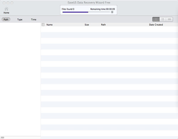Zoom the EaseUS window
The height and width of the screenshot is (139, 178).
pyautogui.click(x=12, y=3)
